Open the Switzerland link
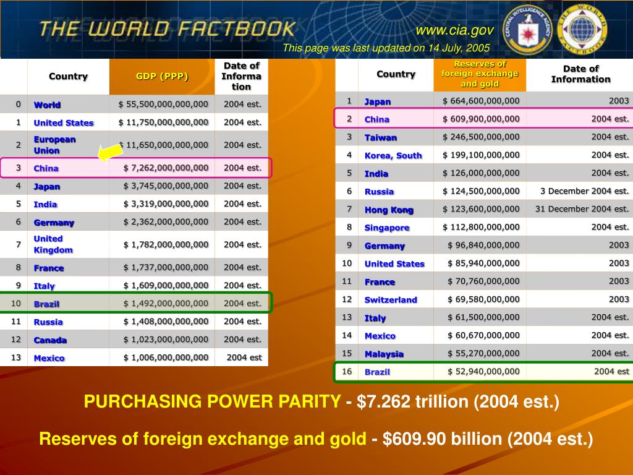Screen dimensions: 633x475 point(391,300)
